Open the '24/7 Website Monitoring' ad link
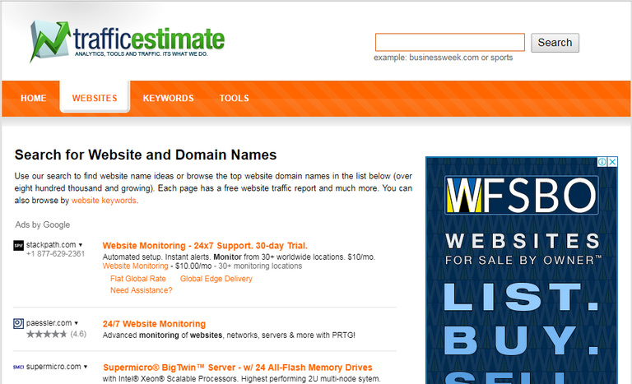632x384 pixels. point(154,324)
